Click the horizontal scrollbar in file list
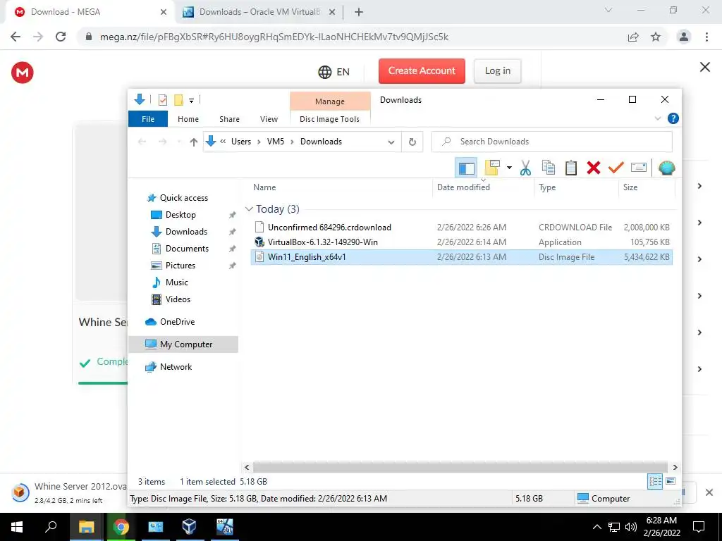 click(x=460, y=468)
